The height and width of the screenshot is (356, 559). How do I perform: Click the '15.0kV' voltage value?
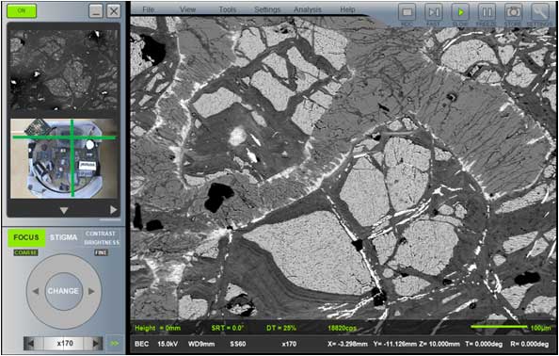point(168,345)
